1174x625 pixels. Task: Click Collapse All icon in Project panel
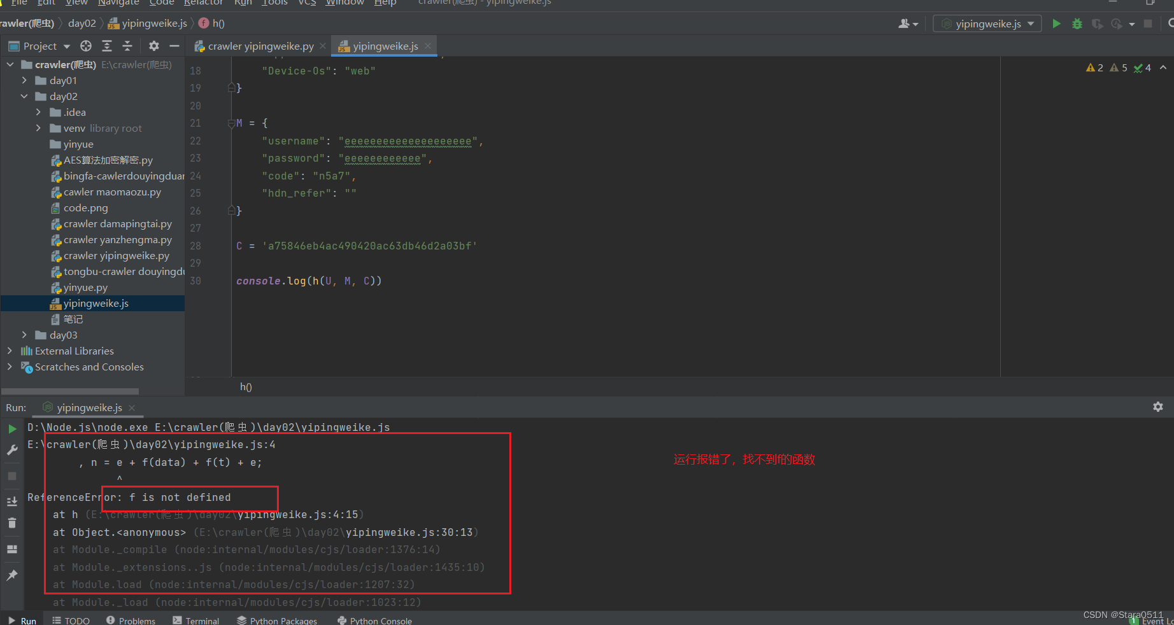[x=127, y=46]
